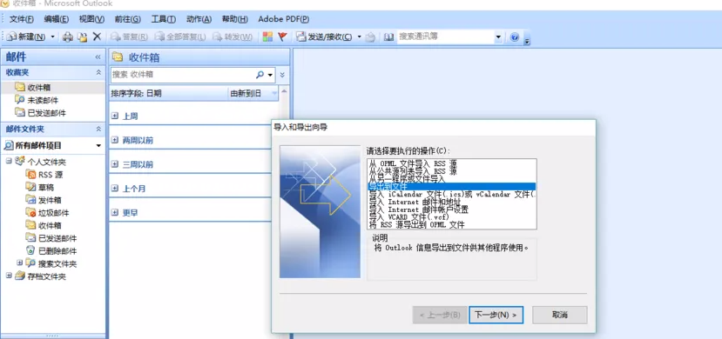Select the 草稿 drafts folder
The height and width of the screenshot is (339, 722).
[x=39, y=188]
